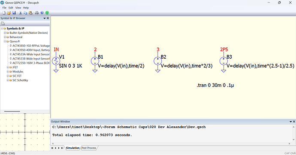Click the SIN 0 3 1K value text
Screen dimensions: 296x155
tap(71, 66)
